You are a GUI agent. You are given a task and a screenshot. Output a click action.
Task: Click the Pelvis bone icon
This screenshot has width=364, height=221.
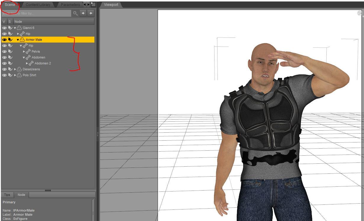28,51
